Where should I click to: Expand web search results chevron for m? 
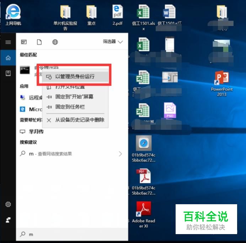click(x=120, y=154)
